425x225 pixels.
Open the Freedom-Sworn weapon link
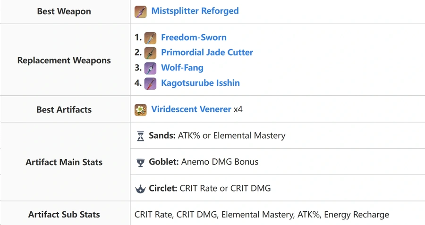(x=194, y=37)
